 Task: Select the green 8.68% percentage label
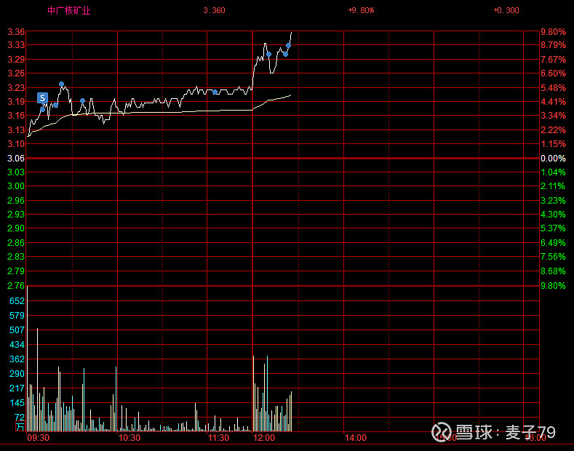[x=553, y=271]
